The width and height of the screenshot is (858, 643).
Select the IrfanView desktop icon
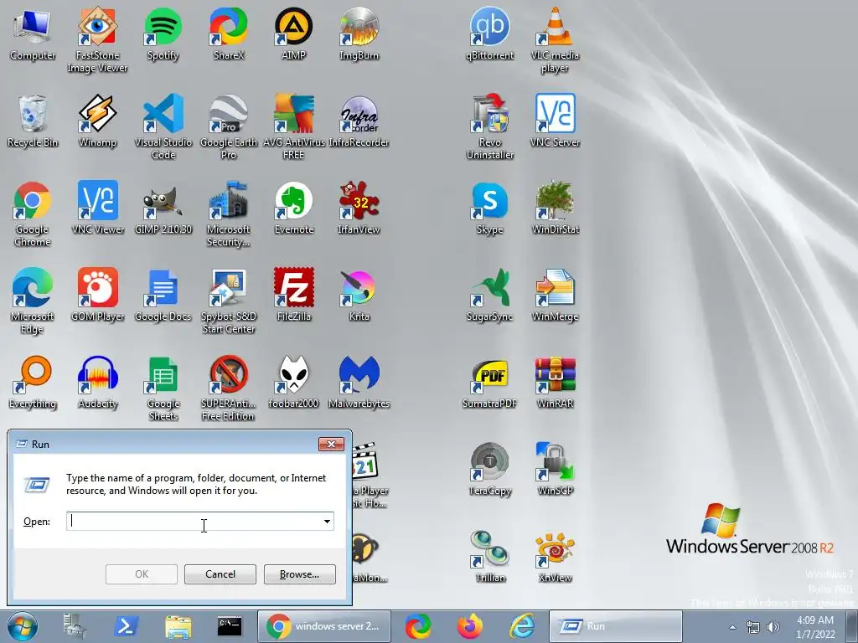pyautogui.click(x=359, y=208)
